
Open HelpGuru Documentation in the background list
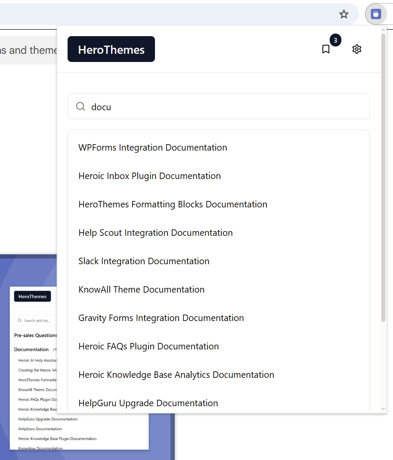point(40,429)
